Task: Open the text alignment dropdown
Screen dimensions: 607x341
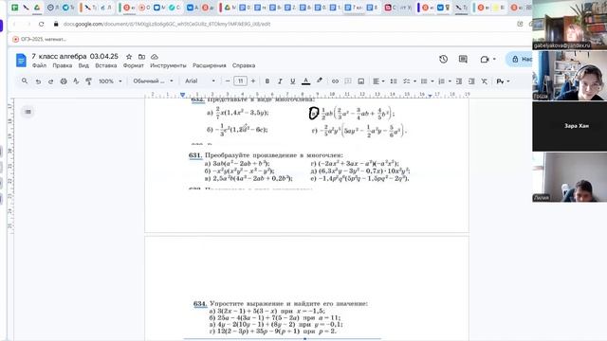Action: (378, 81)
